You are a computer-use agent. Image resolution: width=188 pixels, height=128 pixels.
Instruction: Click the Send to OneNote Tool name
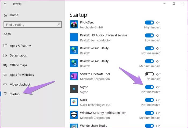(x=95, y=74)
